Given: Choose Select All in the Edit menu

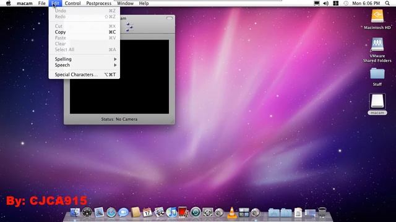Looking at the screenshot, I should 84,49.
